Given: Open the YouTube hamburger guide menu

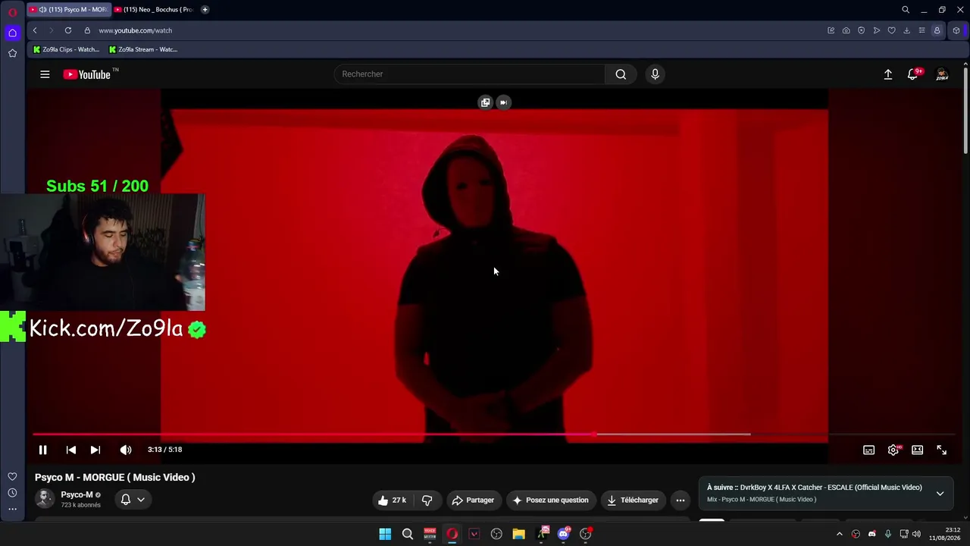Looking at the screenshot, I should (45, 74).
